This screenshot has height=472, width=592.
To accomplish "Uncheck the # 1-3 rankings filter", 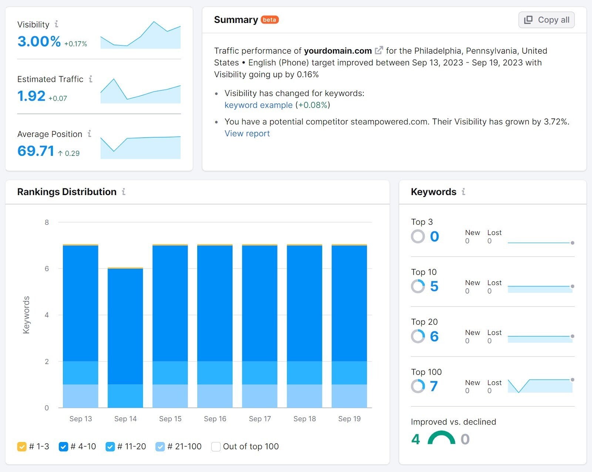I will (22, 446).
